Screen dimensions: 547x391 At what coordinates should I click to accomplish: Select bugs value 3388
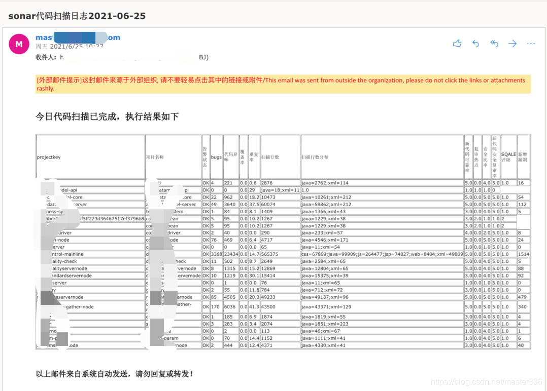(x=216, y=254)
